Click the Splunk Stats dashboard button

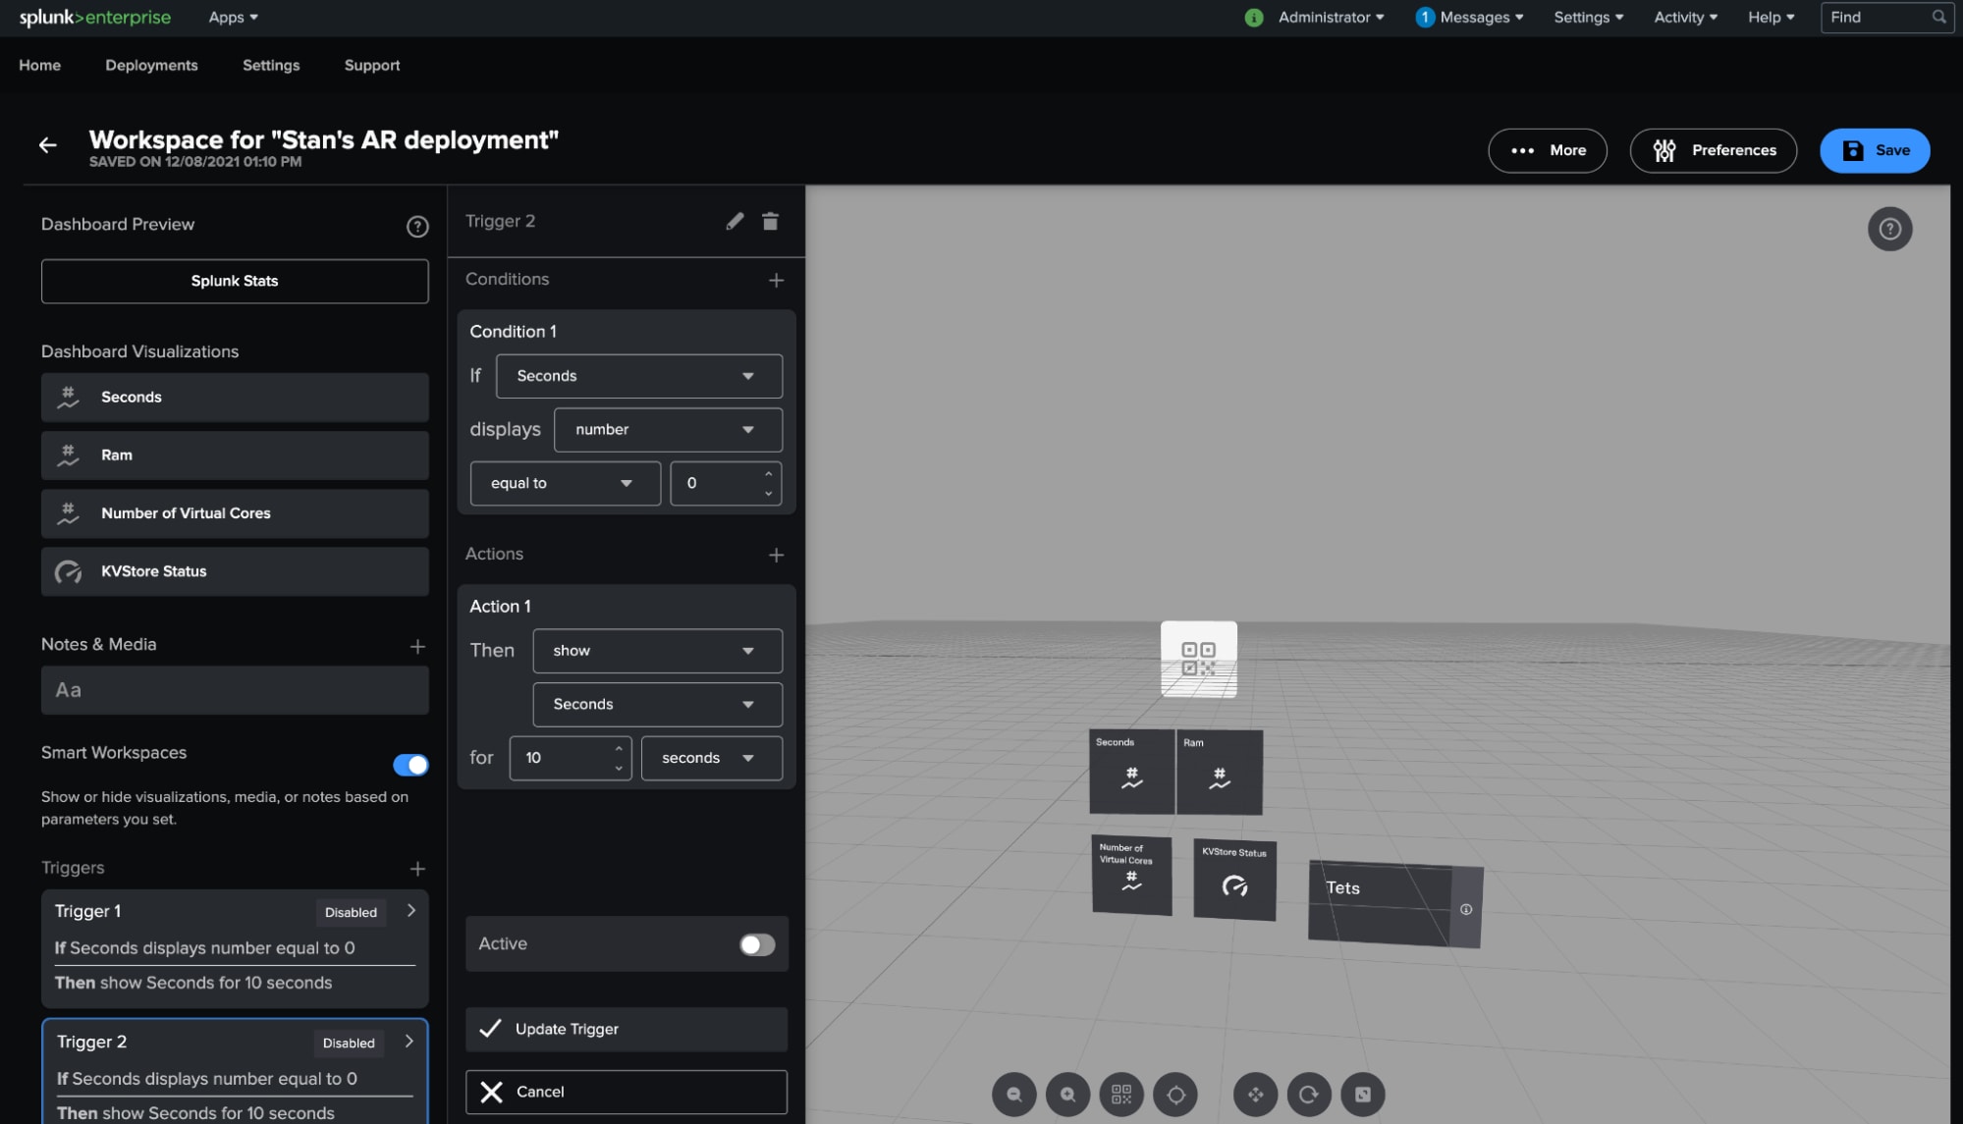coord(235,282)
